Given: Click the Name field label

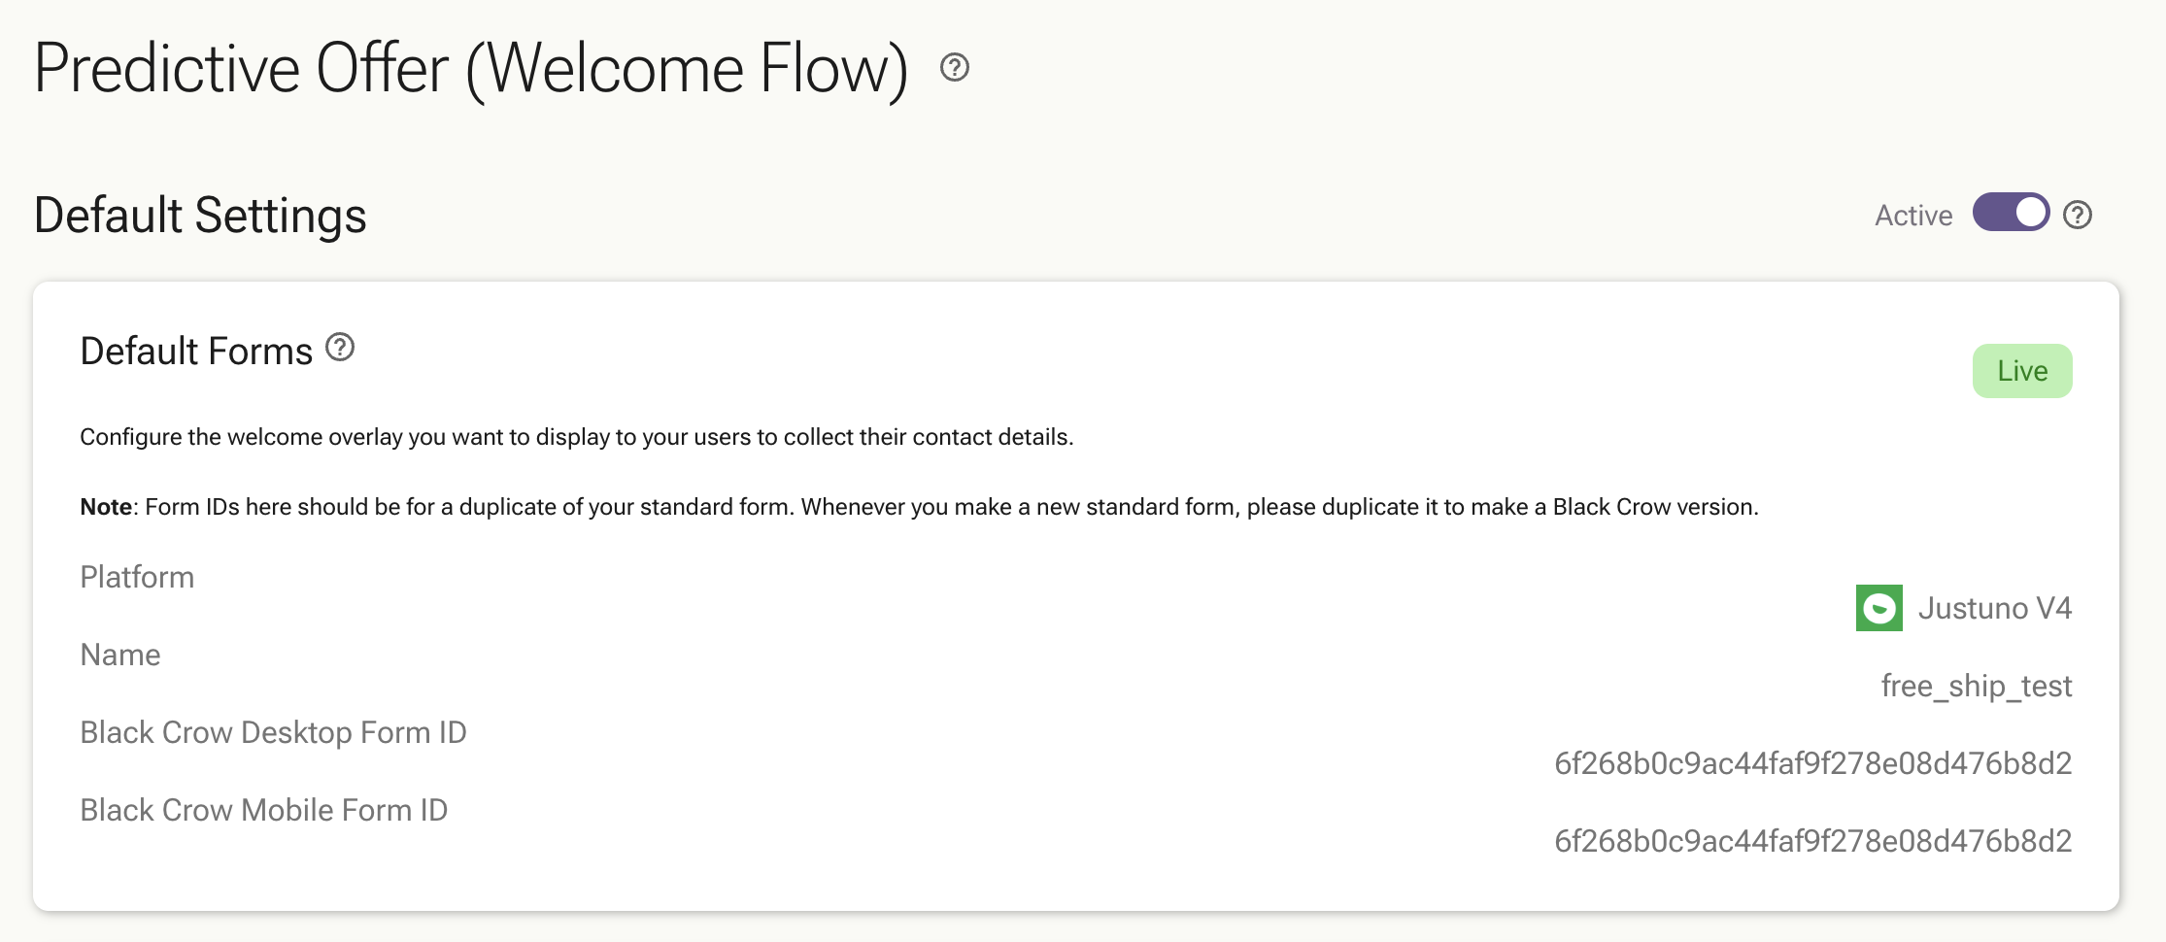Looking at the screenshot, I should (x=120, y=655).
